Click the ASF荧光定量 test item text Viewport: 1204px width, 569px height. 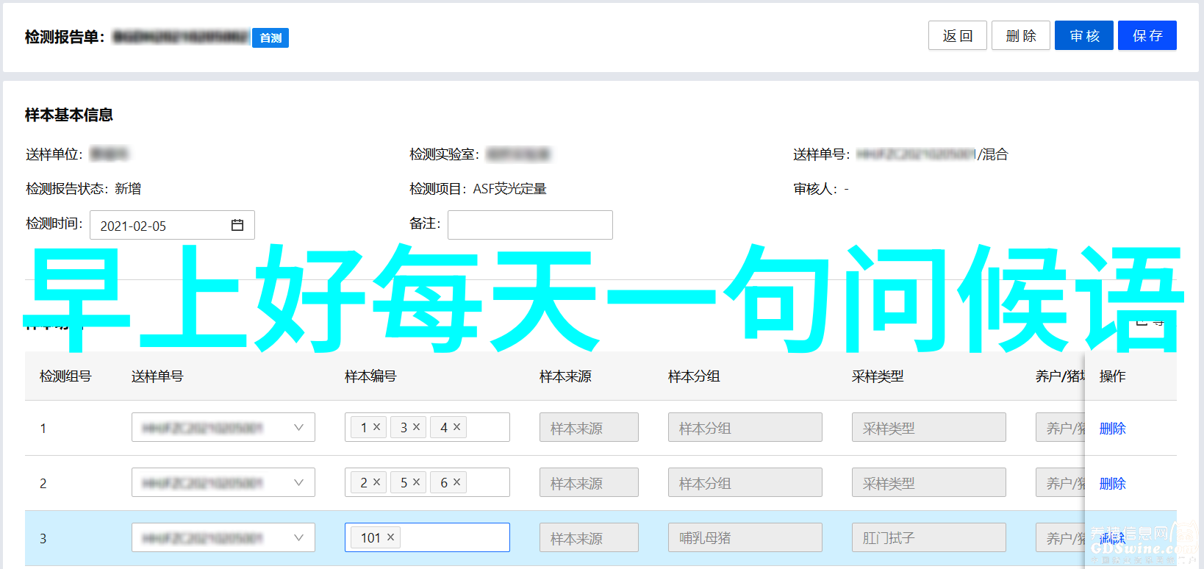[509, 189]
